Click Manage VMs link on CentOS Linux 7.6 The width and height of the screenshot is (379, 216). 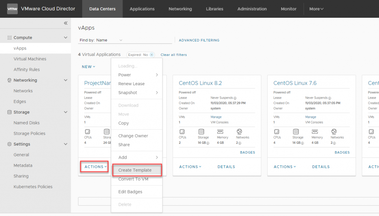[311, 117]
